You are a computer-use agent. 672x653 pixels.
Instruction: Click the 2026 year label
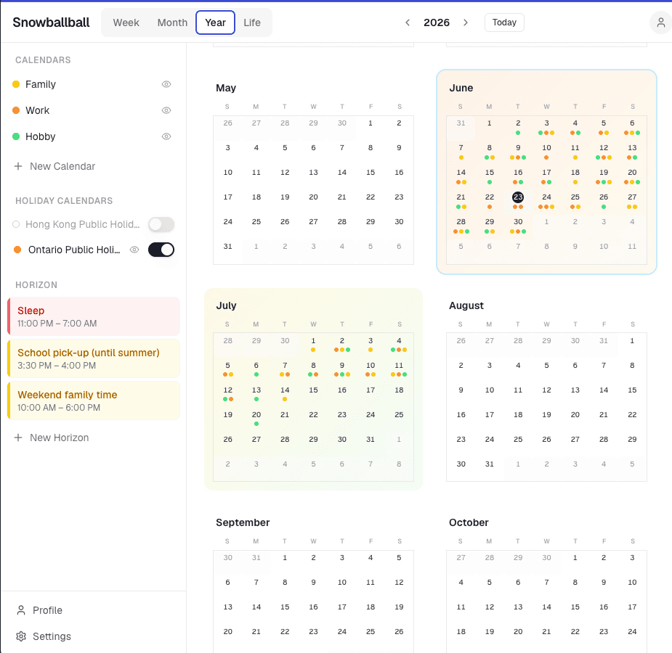tap(437, 22)
